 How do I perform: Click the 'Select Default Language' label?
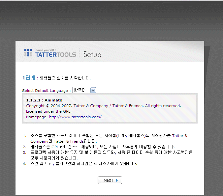tap(47, 91)
